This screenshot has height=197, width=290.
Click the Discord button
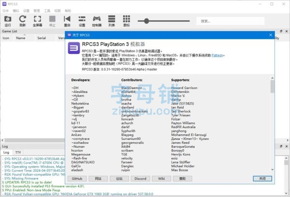click(140, 179)
